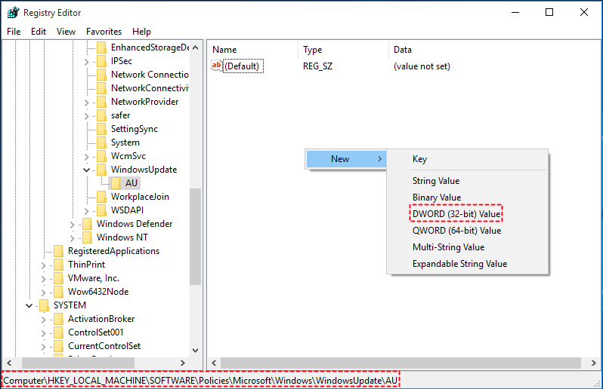The width and height of the screenshot is (603, 389).
Task: Select the EnhancedStorageDevices tree key
Action: coord(150,47)
